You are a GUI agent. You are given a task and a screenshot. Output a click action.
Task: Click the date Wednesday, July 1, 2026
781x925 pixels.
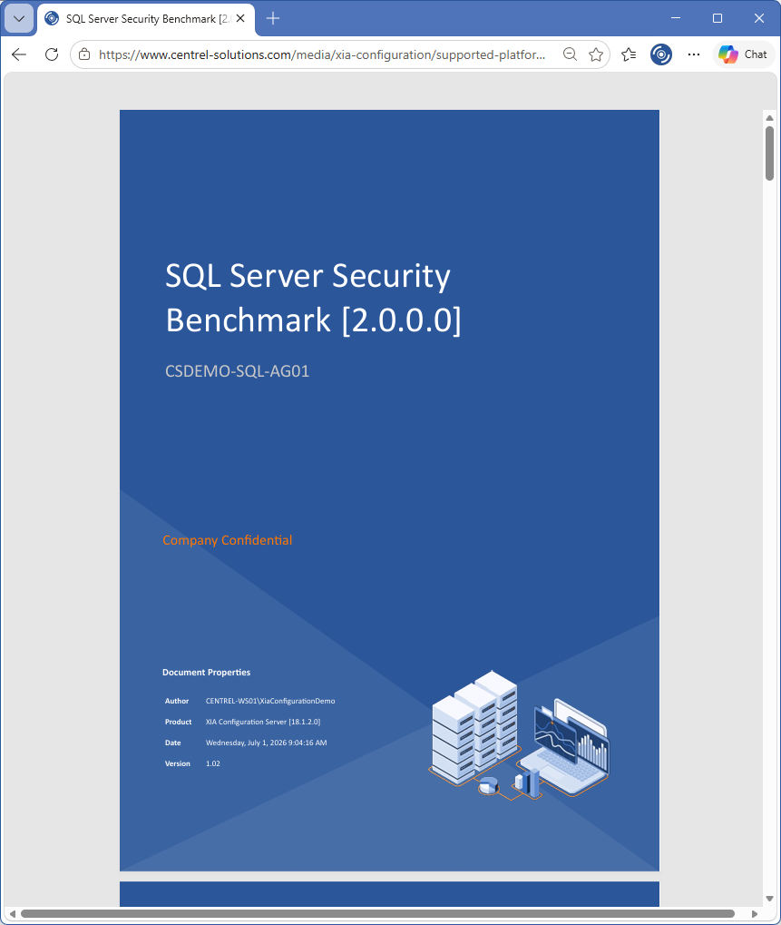click(x=266, y=743)
